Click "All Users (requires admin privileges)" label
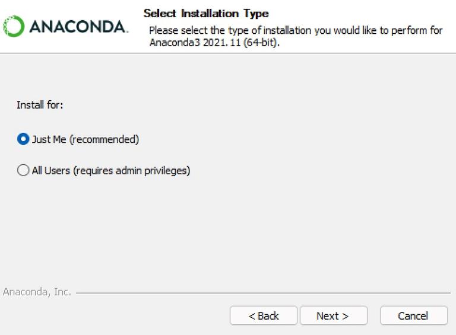The width and height of the screenshot is (456, 335). point(110,171)
